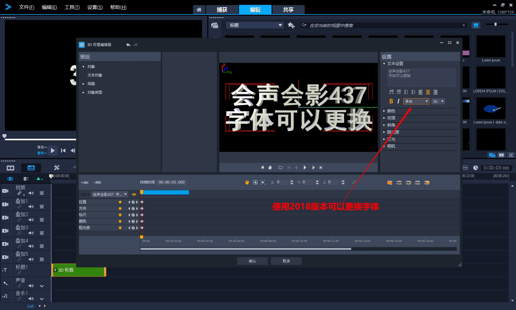516x310 pixels.
Task: Decrease line spacing in text settings
Action: pyautogui.click(x=413, y=92)
